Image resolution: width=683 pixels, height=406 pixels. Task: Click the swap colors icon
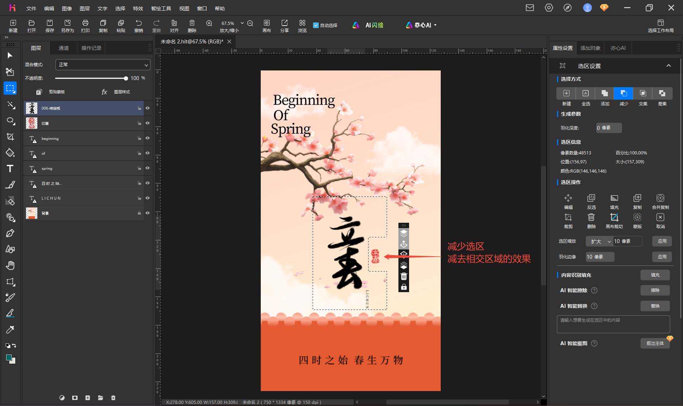(14, 346)
